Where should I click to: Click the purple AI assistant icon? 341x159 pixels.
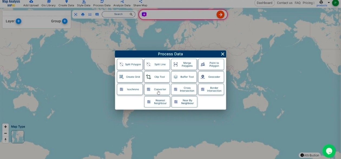[144, 14]
